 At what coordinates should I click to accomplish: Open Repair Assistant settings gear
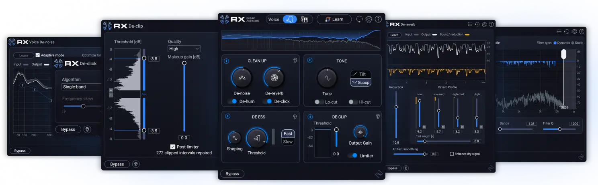pos(369,19)
